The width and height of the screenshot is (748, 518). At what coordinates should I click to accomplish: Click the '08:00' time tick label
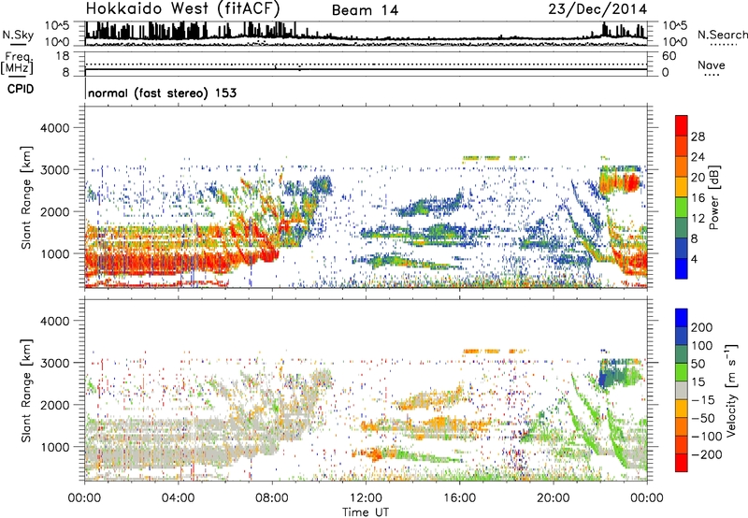271,498
